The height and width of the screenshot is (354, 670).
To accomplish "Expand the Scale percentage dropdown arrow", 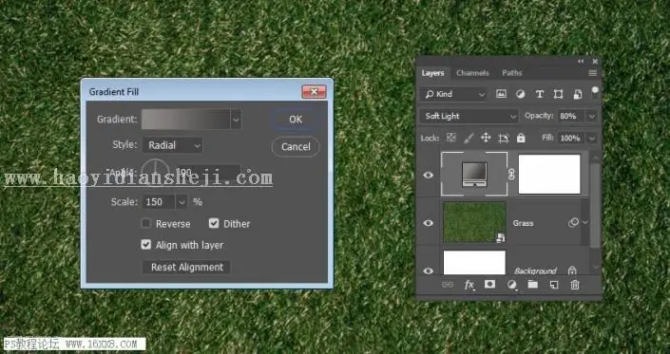I will 182,202.
